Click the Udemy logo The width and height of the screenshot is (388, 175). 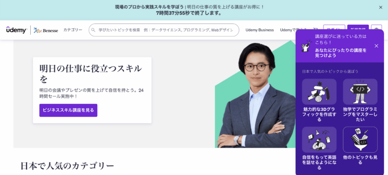(16, 30)
